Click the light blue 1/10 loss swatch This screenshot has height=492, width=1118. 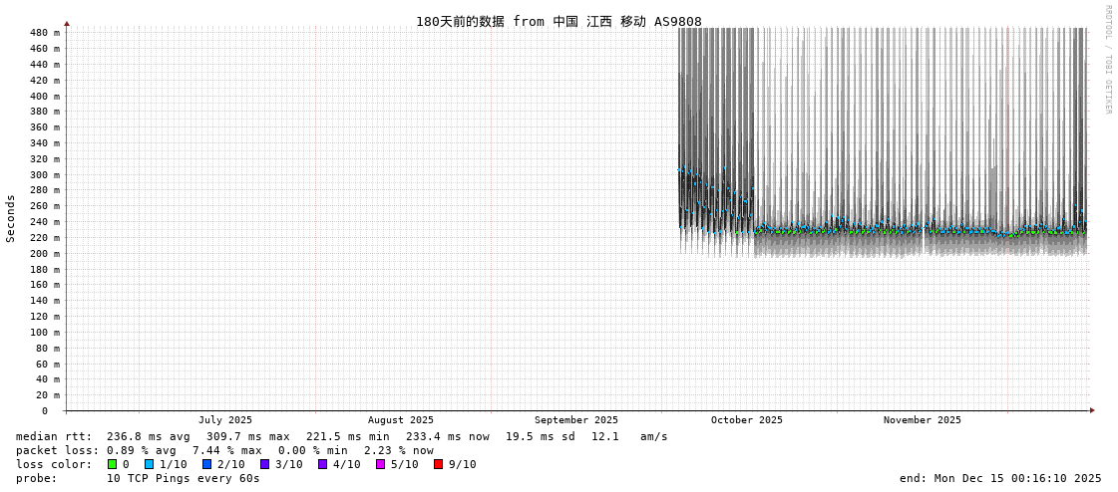click(x=149, y=464)
